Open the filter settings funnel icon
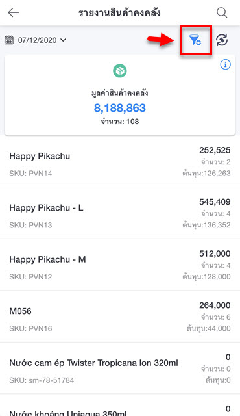 pyautogui.click(x=195, y=40)
